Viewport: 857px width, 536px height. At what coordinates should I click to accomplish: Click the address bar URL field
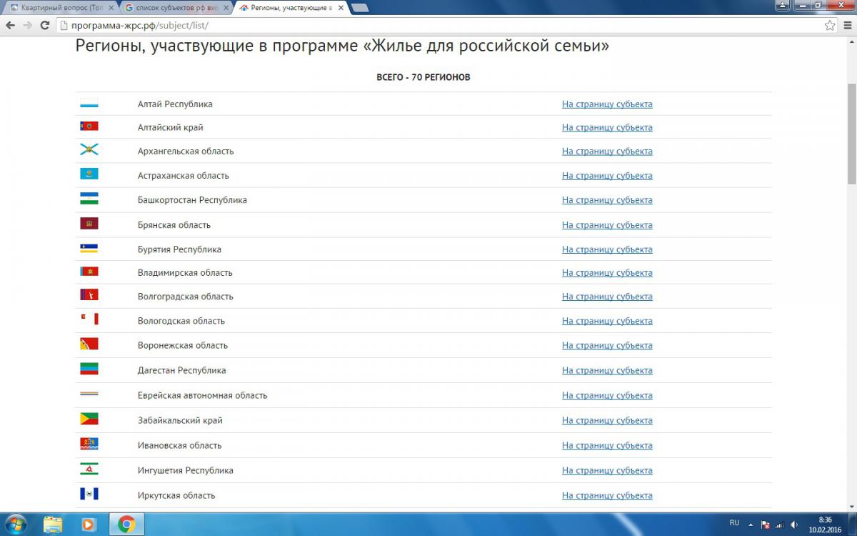(428, 25)
